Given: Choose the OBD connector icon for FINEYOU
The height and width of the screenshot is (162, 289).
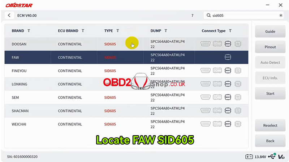Looking at the screenshot, I should coord(205,71).
